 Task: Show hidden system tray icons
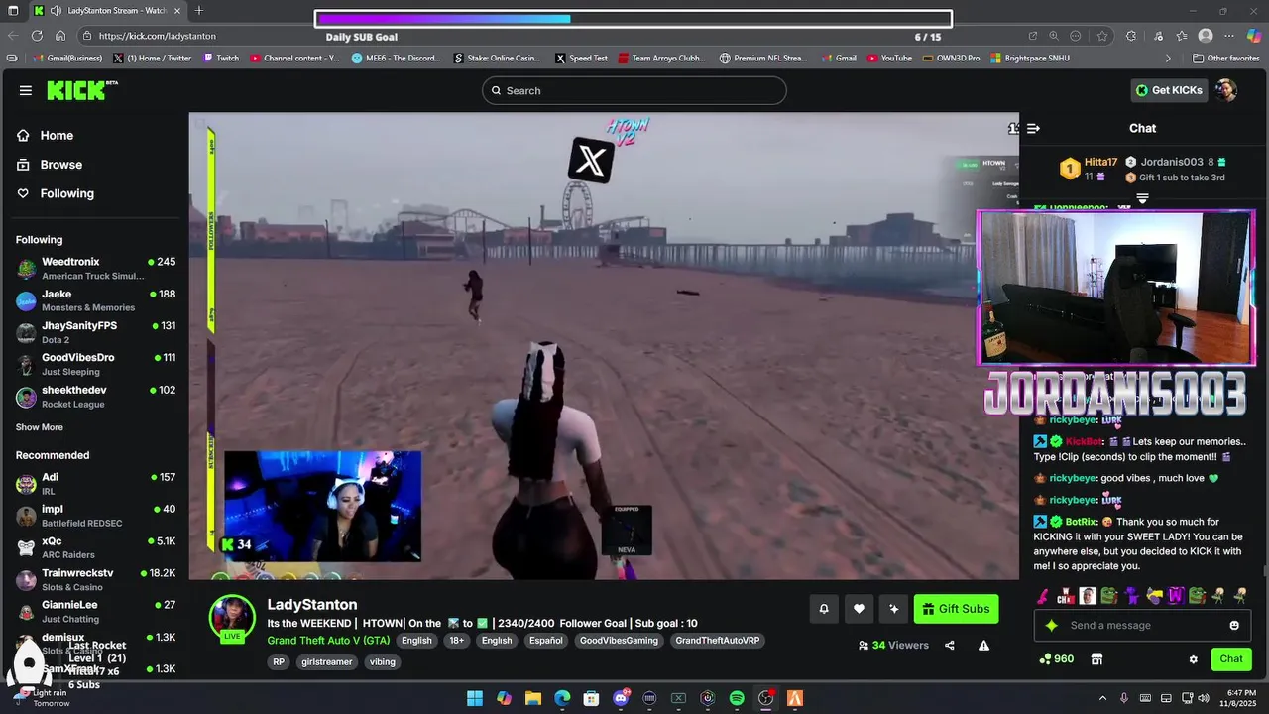1102,698
